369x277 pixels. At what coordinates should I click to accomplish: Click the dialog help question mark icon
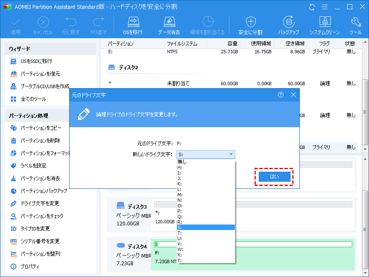281,95
